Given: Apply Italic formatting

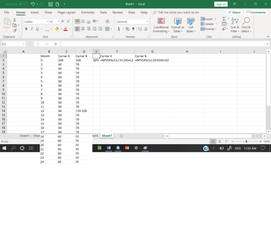Looking at the screenshot, I should 32,29.
